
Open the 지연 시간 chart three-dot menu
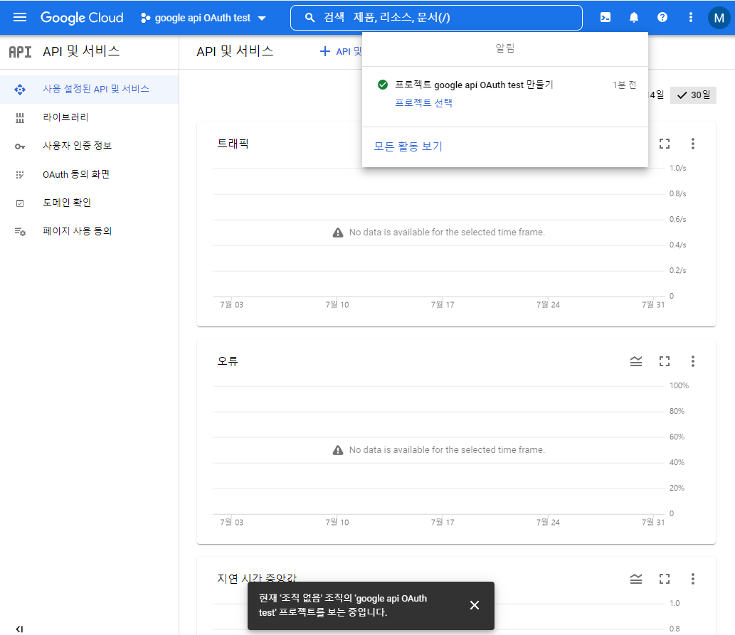(x=693, y=579)
